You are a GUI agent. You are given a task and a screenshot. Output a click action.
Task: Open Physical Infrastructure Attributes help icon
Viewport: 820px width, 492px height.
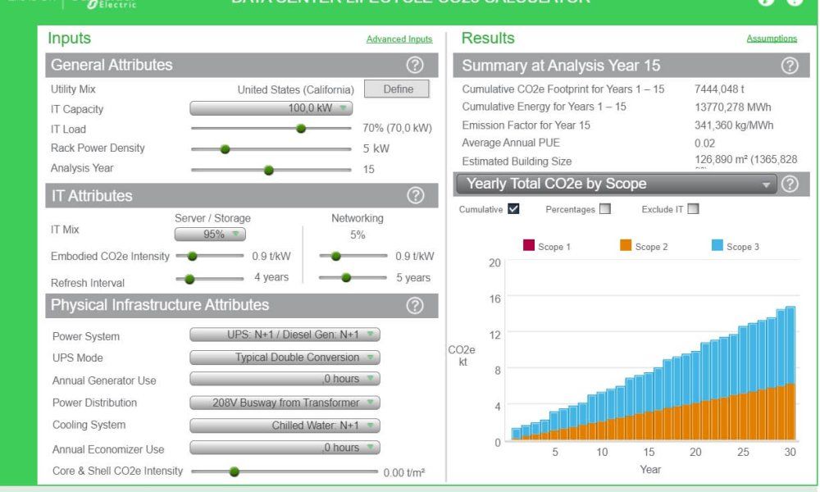[415, 304]
